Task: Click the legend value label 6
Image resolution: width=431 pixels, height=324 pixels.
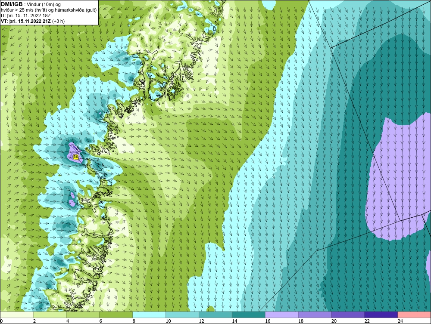Action: (x=100, y=321)
